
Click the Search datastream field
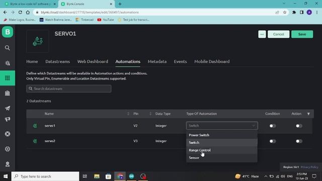click(x=69, y=88)
